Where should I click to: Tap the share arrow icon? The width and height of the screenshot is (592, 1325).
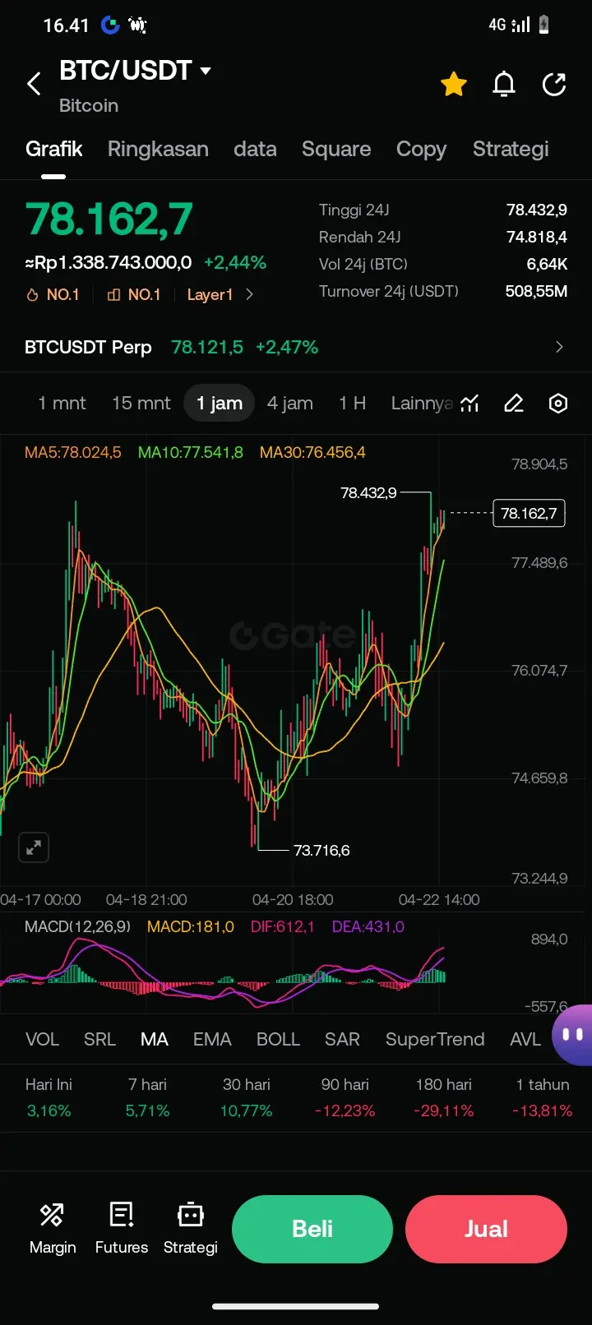point(555,84)
